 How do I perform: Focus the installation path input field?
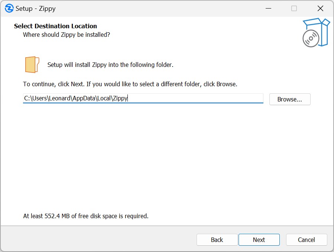point(143,98)
